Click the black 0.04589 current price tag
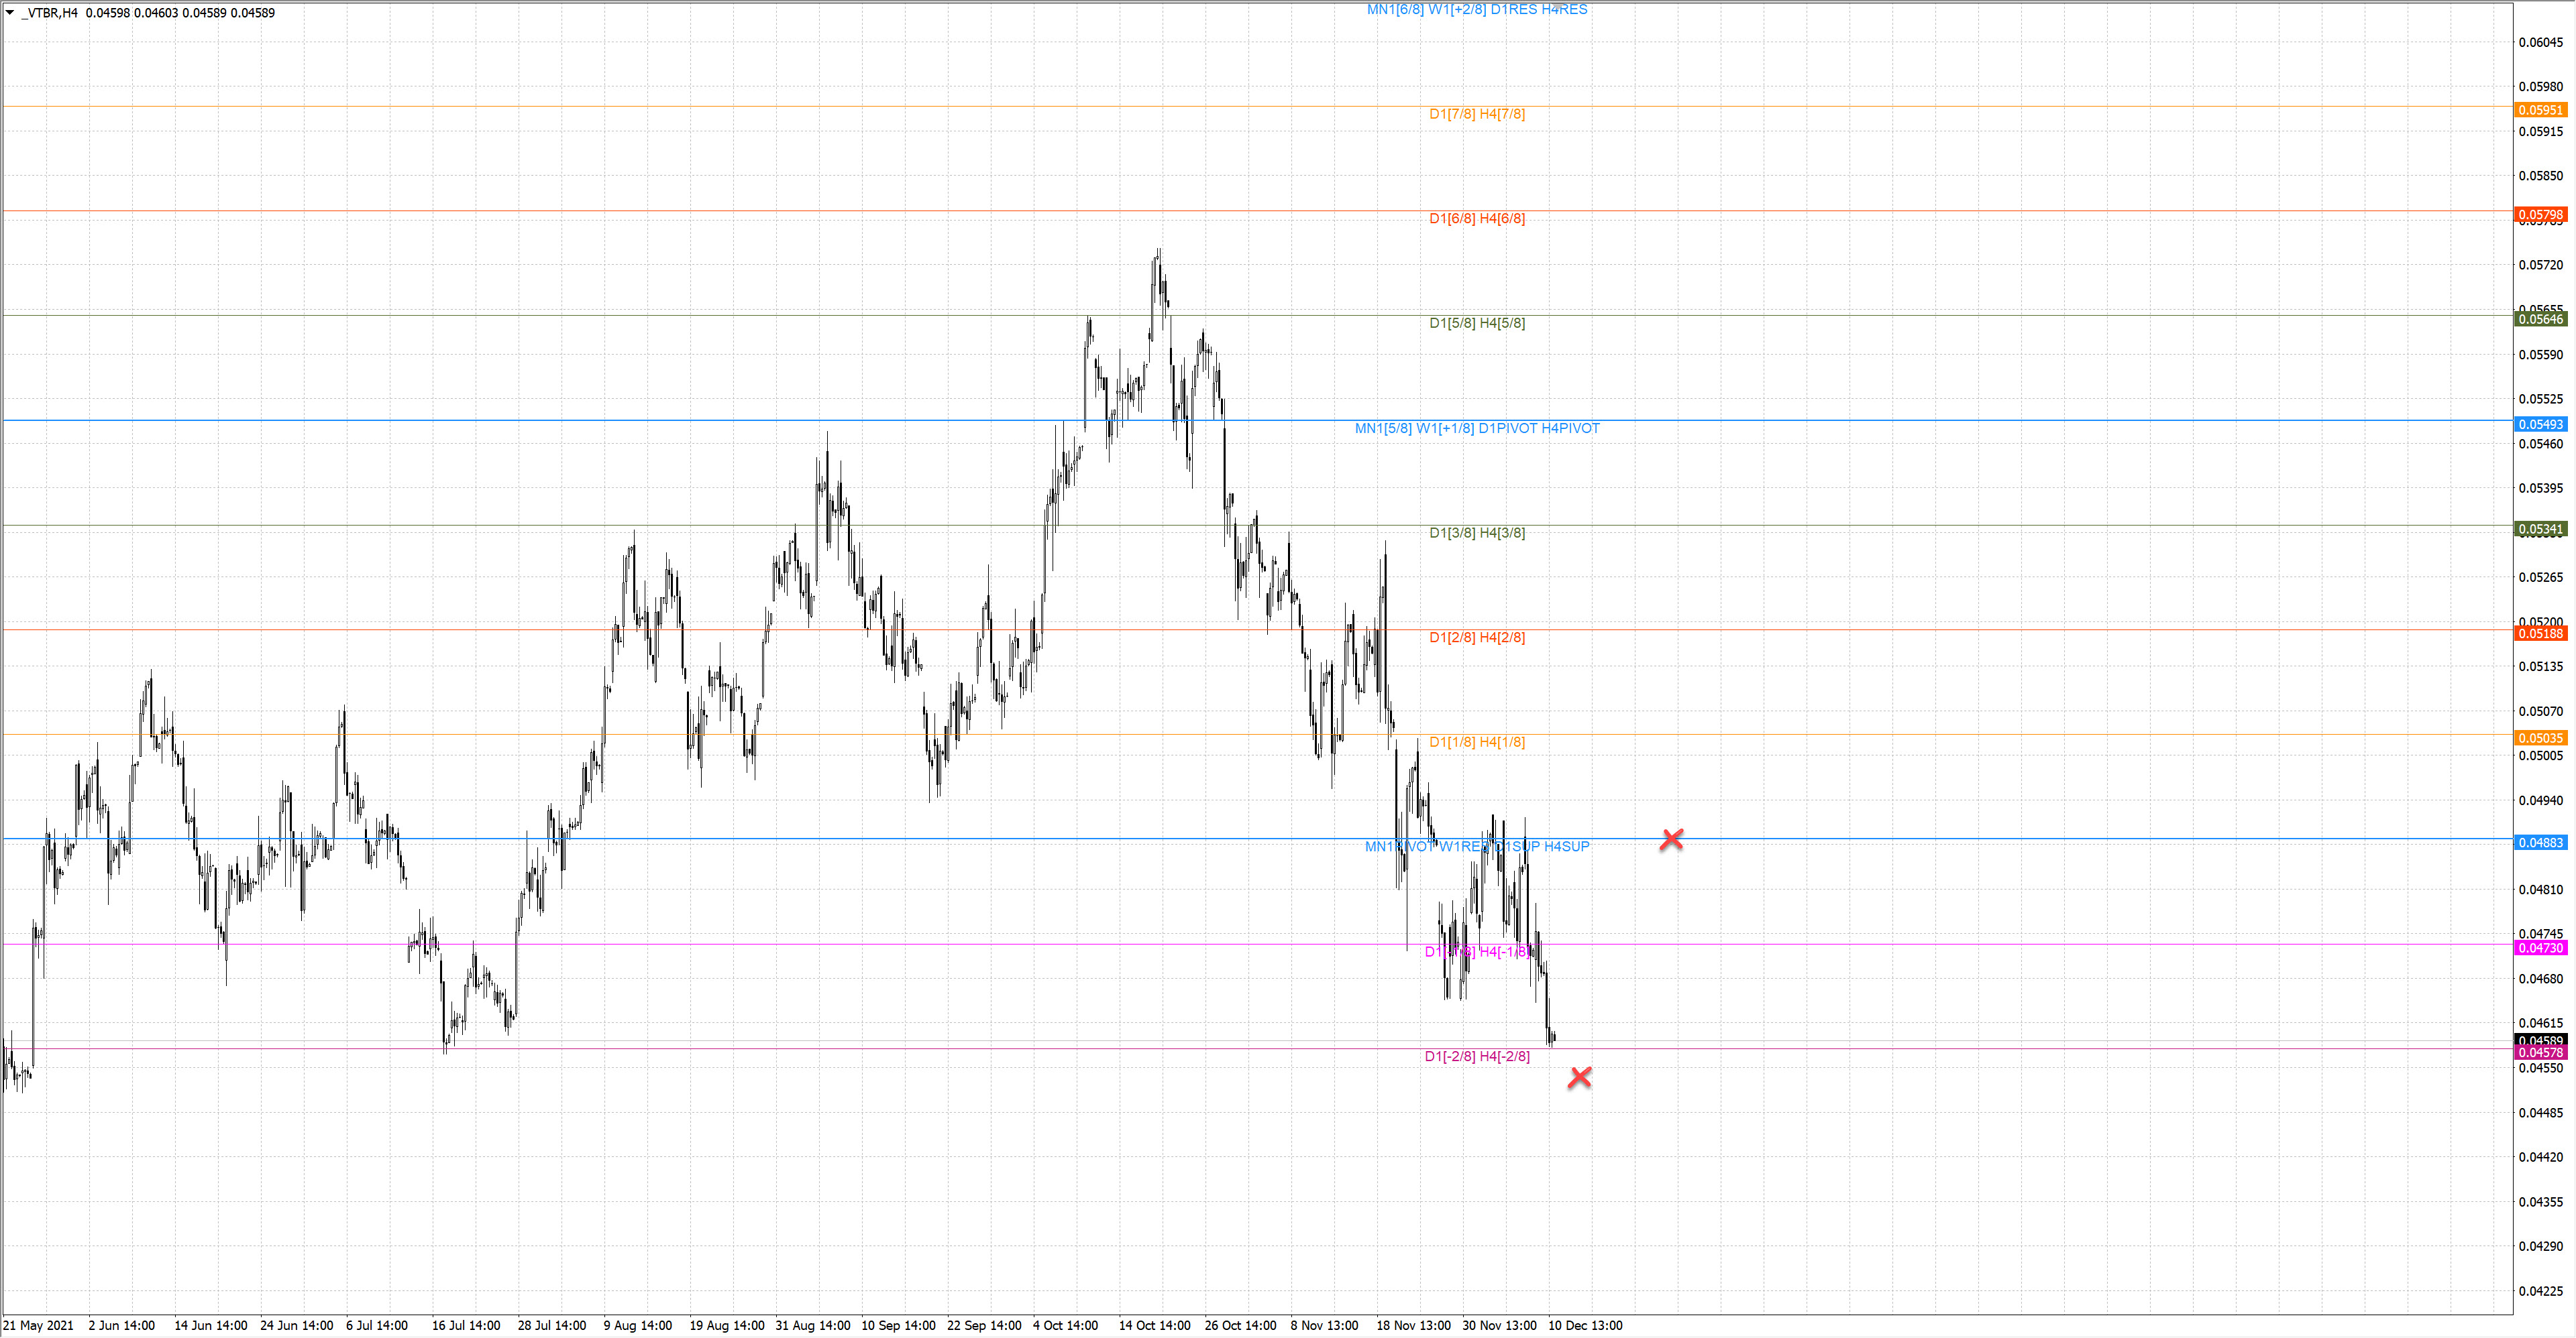 (2539, 1040)
